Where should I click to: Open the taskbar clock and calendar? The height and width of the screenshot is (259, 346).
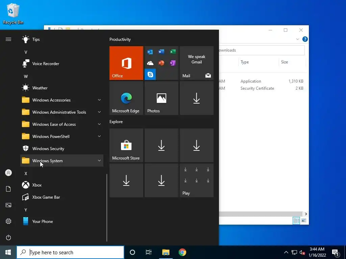coord(317,252)
